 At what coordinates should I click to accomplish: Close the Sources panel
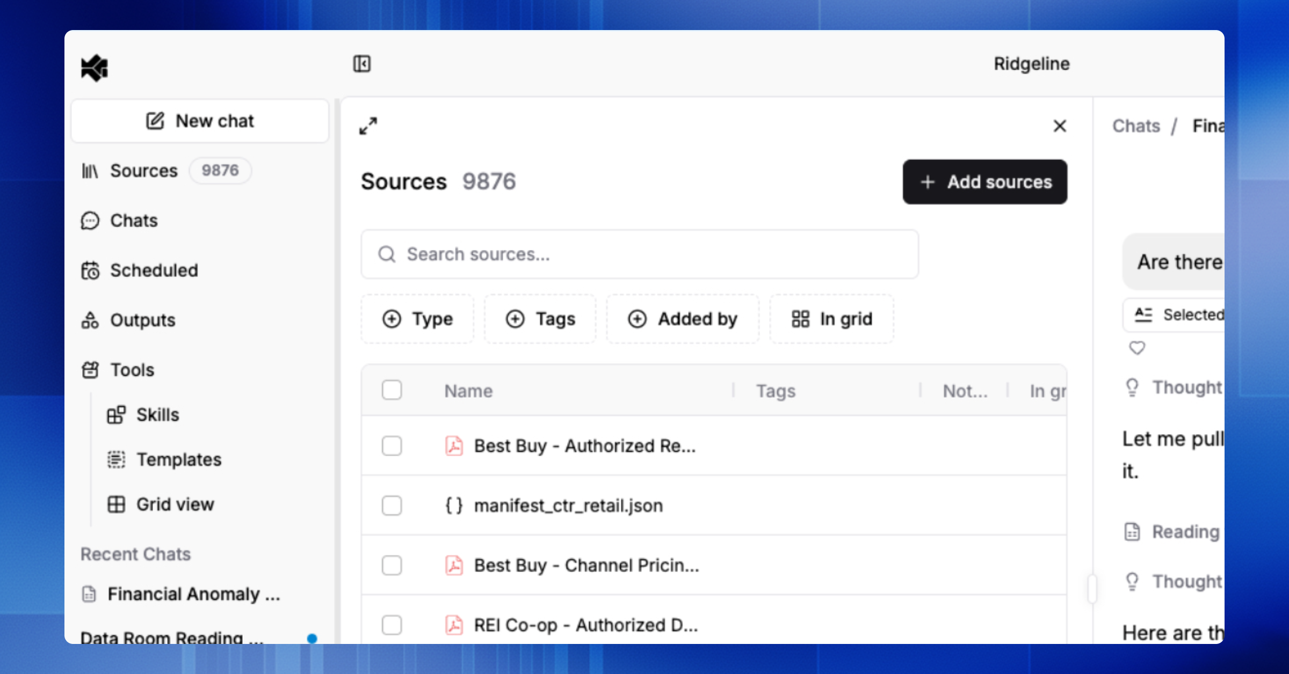[x=1059, y=126]
